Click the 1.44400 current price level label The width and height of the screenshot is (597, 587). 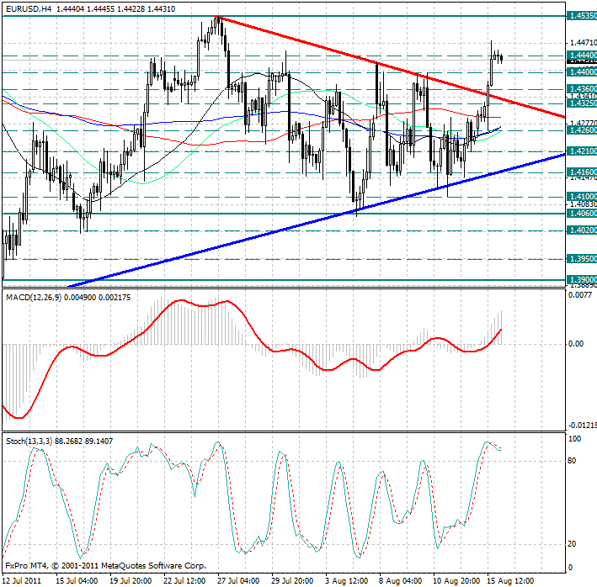coord(582,56)
